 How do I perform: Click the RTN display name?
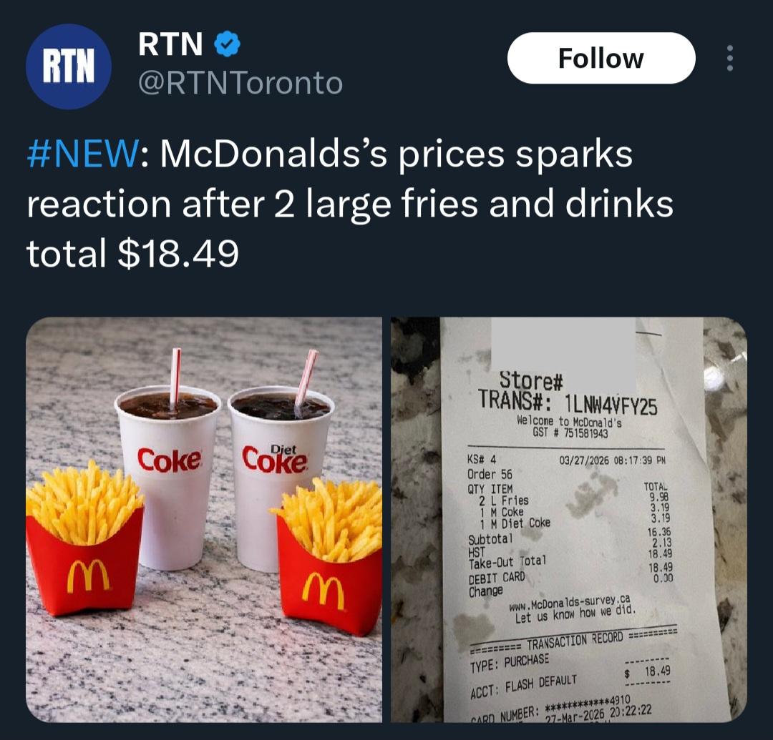(x=170, y=44)
